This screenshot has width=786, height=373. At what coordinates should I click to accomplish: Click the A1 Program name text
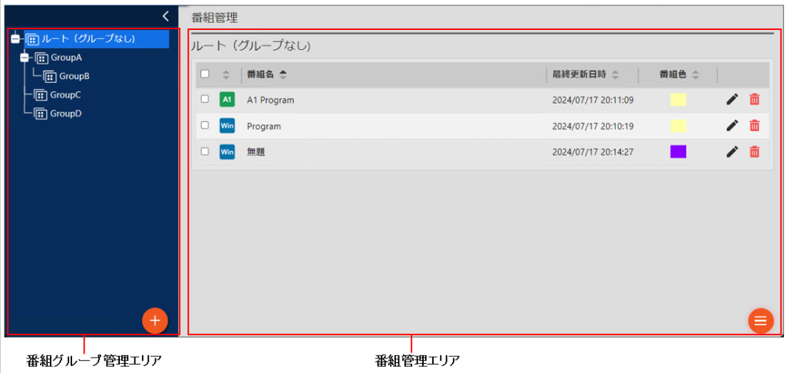271,101
